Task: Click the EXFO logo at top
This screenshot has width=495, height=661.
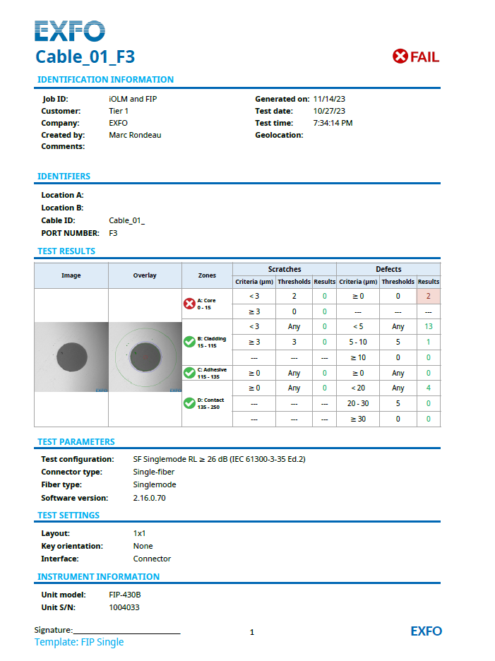Action: point(70,31)
